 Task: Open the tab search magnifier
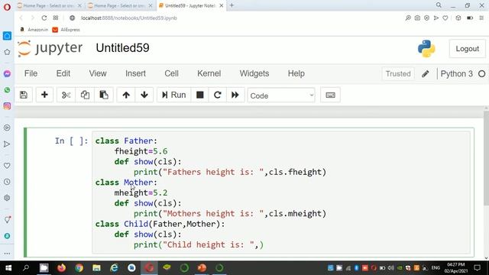[x=439, y=5]
